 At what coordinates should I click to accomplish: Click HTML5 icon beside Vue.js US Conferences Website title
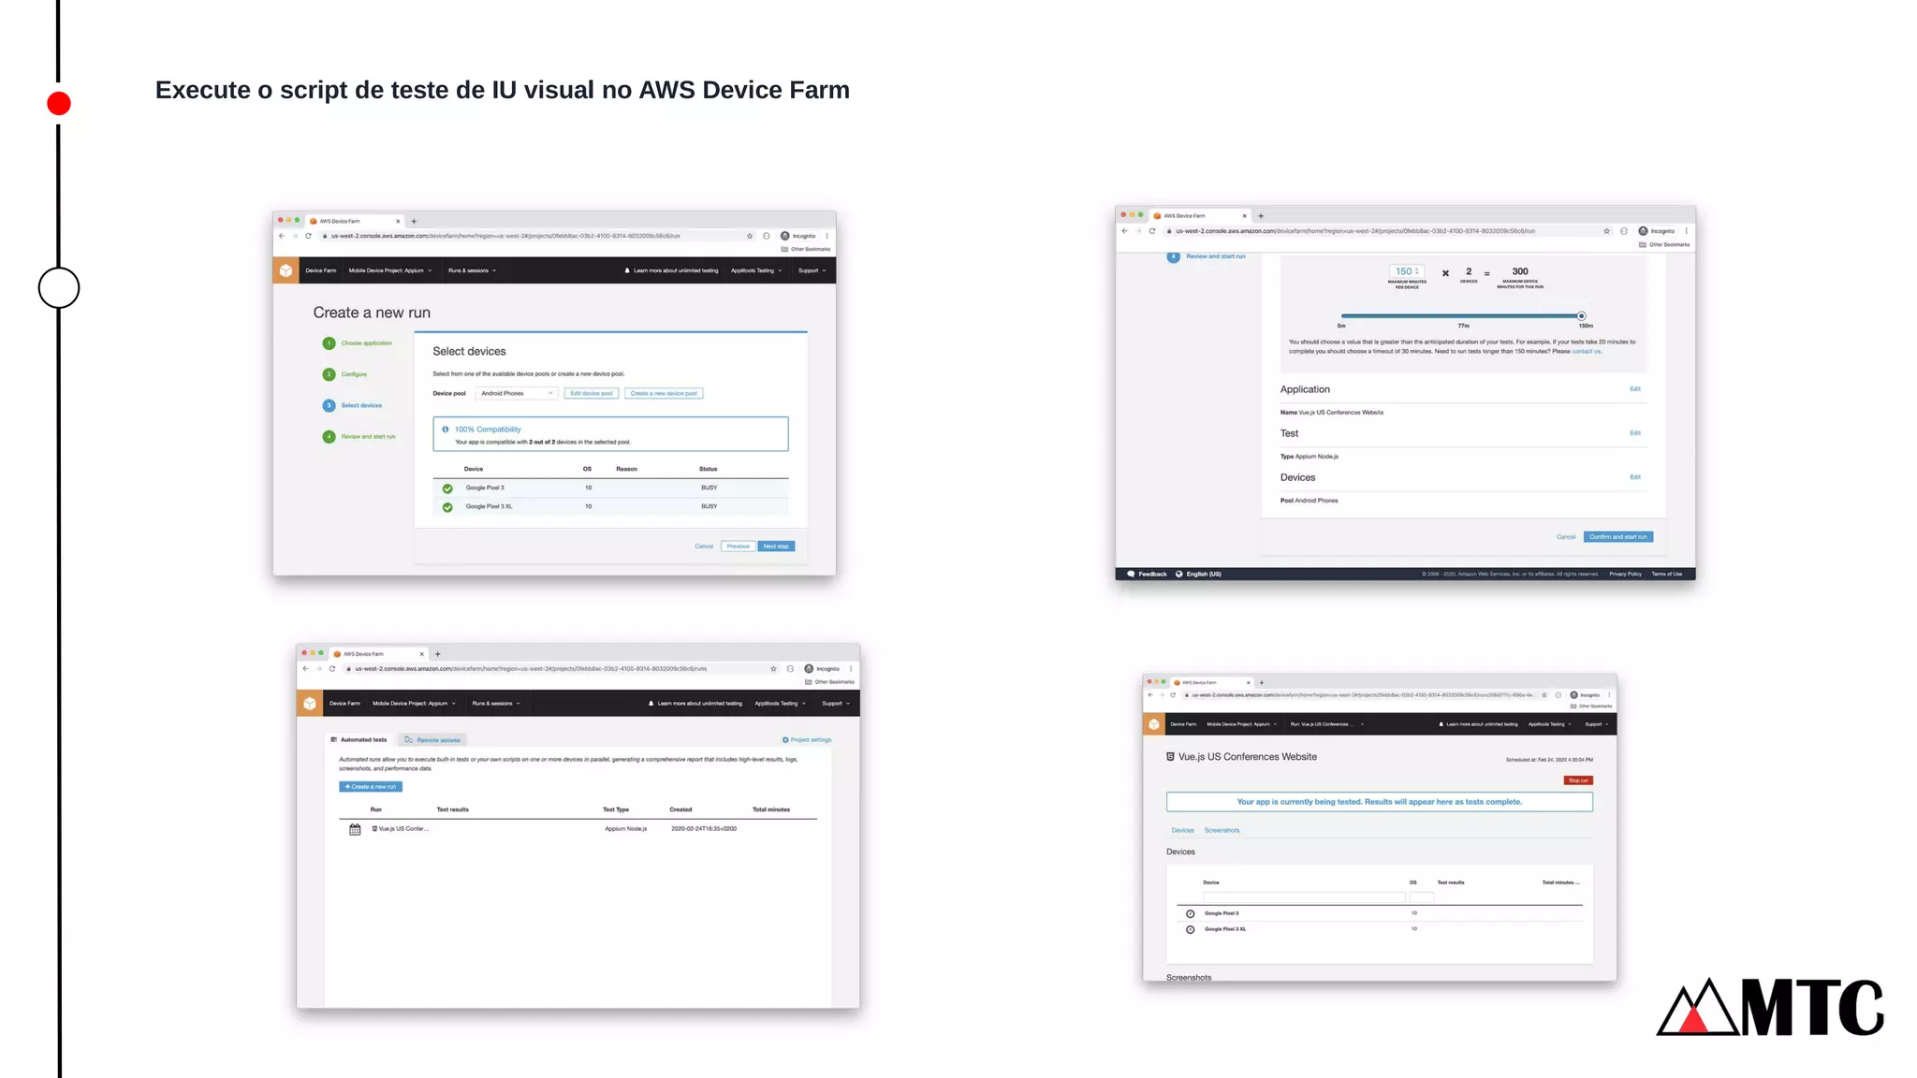1170,757
